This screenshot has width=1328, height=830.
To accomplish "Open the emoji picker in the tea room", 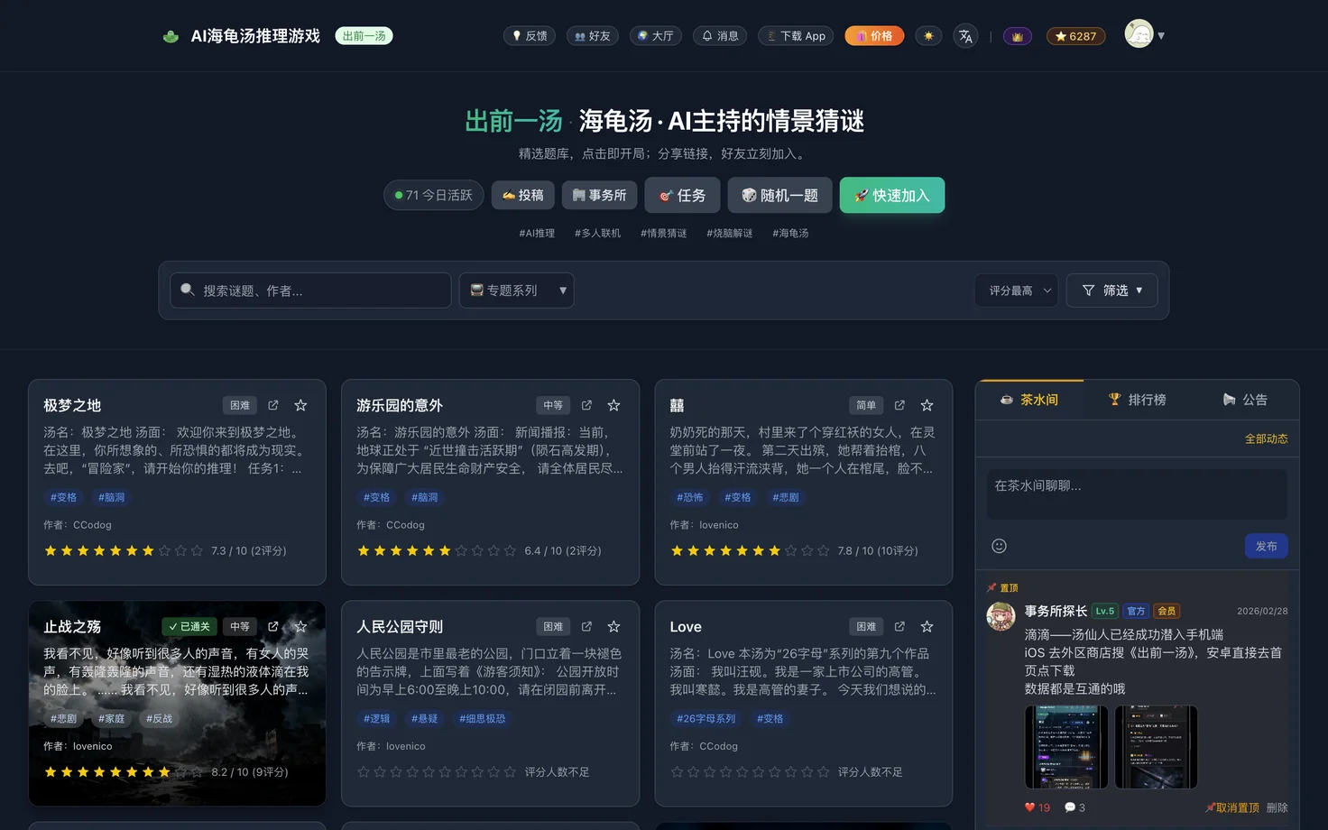I will point(999,546).
